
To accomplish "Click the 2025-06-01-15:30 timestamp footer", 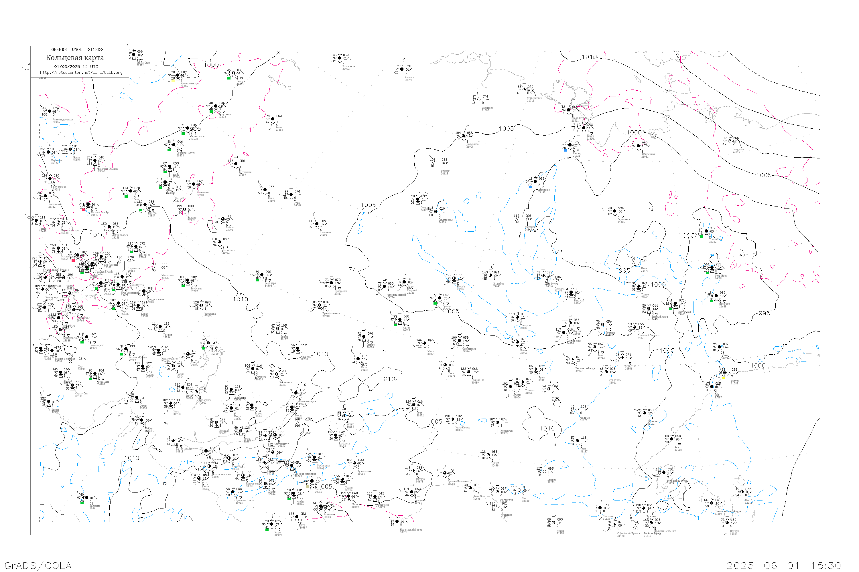I will tap(784, 565).
